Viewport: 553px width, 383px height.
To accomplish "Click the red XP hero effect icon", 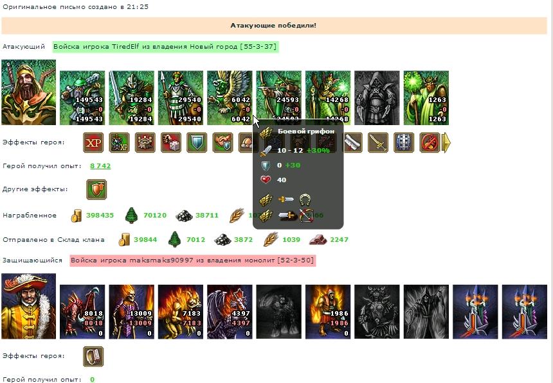I will point(93,142).
